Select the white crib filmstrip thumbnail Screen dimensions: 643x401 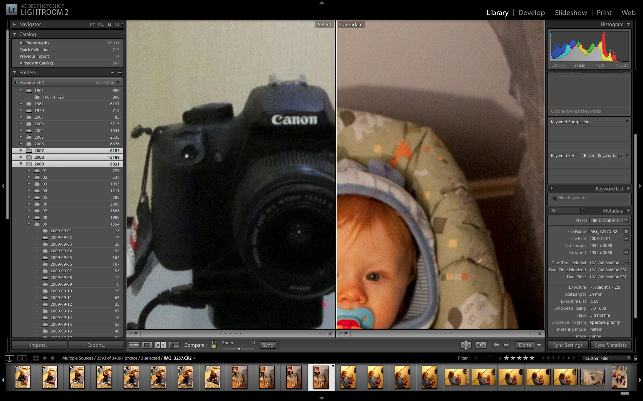[592, 377]
